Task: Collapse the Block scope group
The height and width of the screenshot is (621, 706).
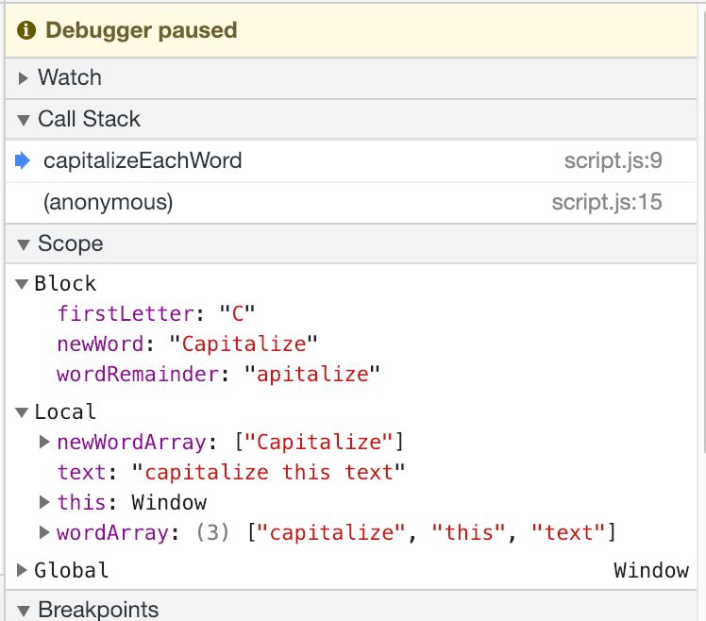Action: 22,284
